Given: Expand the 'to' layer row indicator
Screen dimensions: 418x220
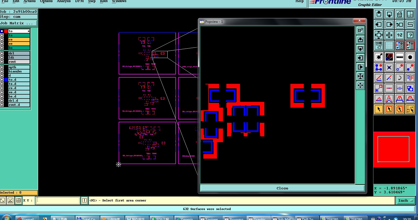Looking at the screenshot, I should [28, 31].
